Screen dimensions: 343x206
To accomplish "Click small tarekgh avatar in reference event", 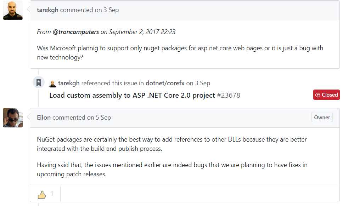I will tap(53, 84).
